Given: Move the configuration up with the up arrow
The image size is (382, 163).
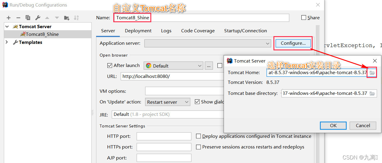Looking at the screenshot, I should coord(47,18).
